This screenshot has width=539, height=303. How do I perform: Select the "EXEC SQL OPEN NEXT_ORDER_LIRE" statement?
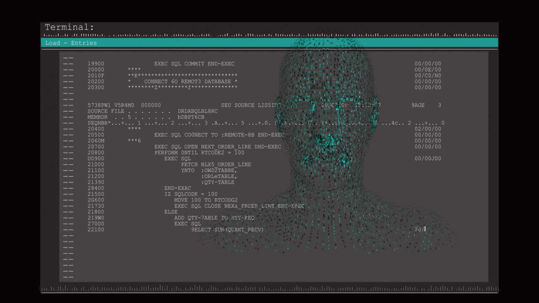[203, 146]
